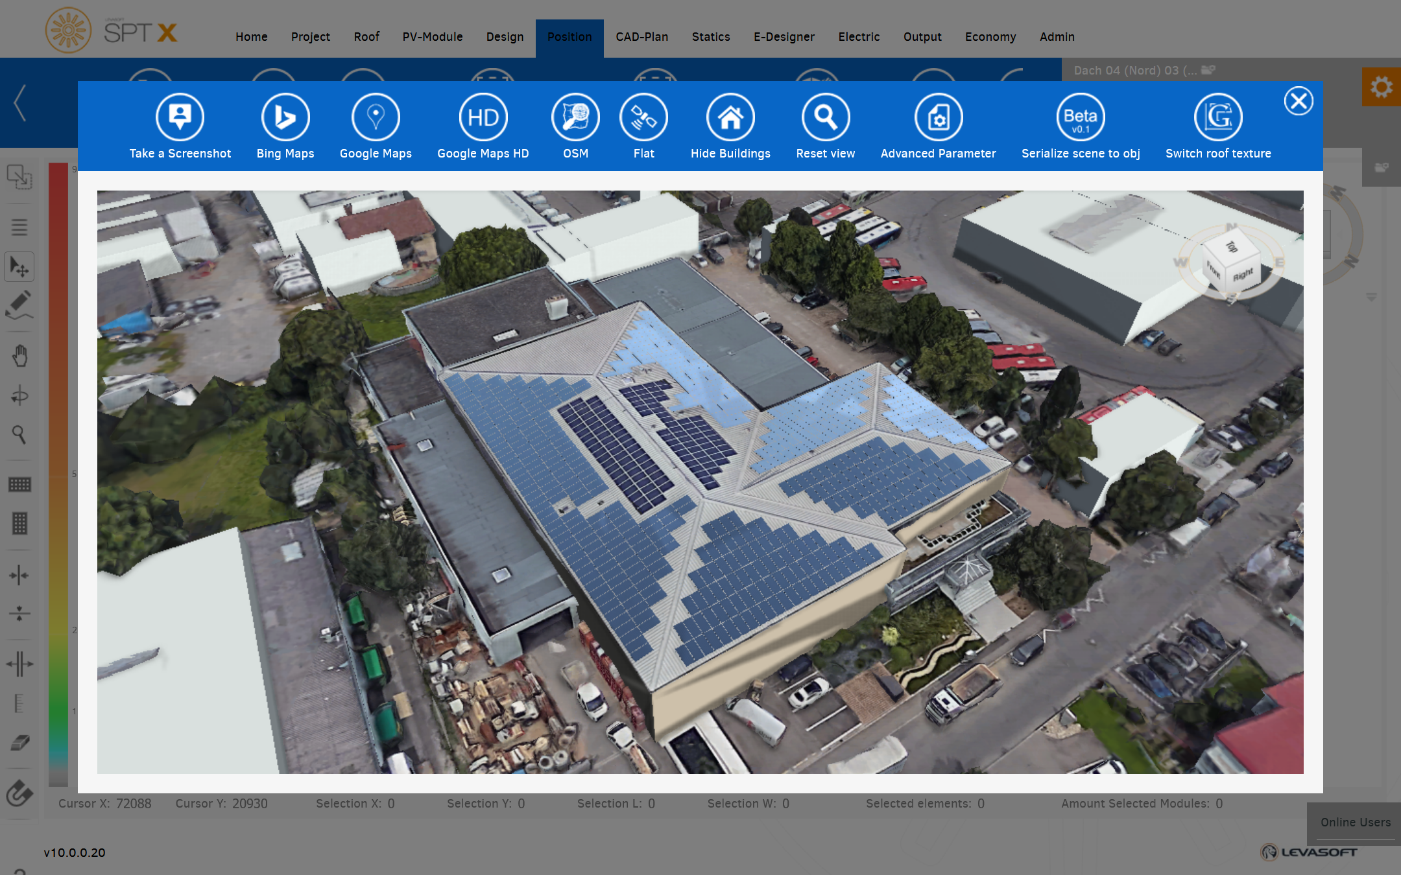
Task: Click the Take a Screenshot icon
Action: (180, 117)
